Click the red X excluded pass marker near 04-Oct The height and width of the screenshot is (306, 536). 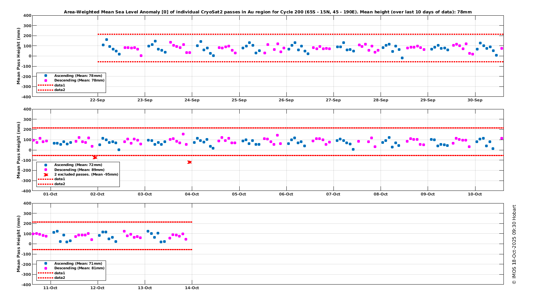190,162
